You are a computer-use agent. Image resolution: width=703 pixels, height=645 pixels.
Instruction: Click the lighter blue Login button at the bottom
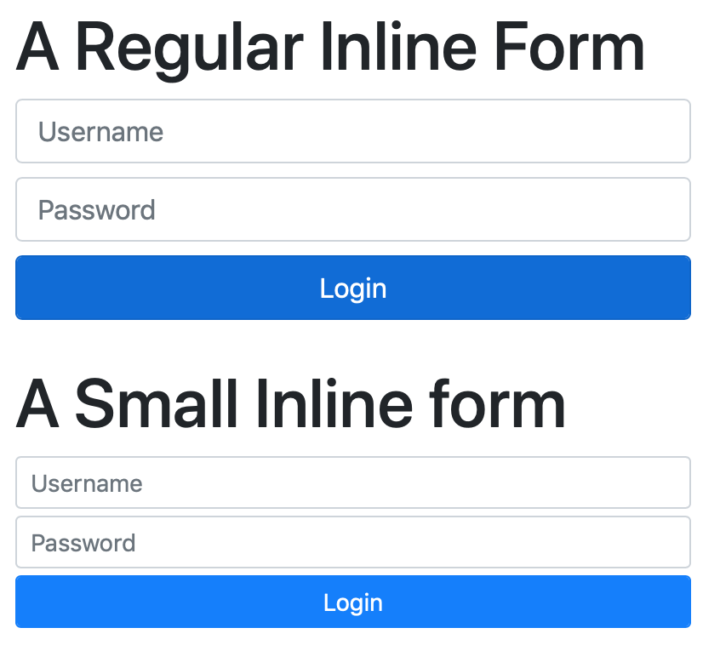pos(353,602)
